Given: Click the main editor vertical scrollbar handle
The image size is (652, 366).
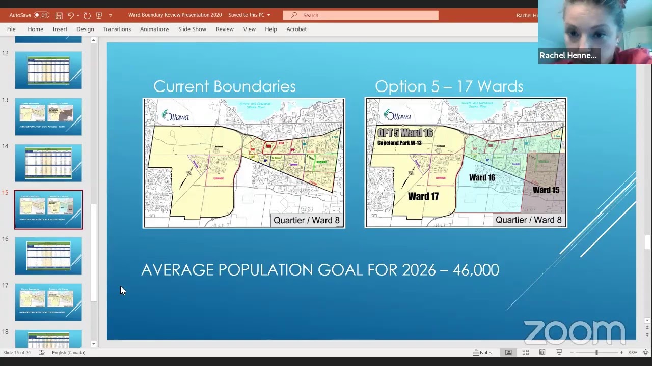Looking at the screenshot, I should (647, 242).
